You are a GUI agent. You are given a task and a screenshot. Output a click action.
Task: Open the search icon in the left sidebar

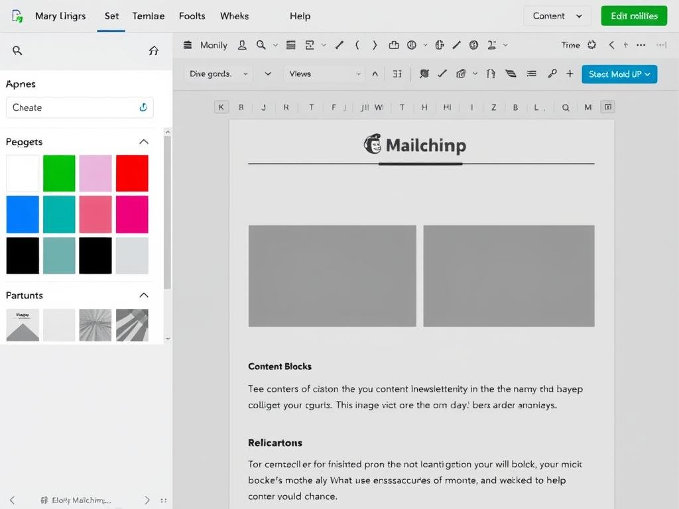17,50
